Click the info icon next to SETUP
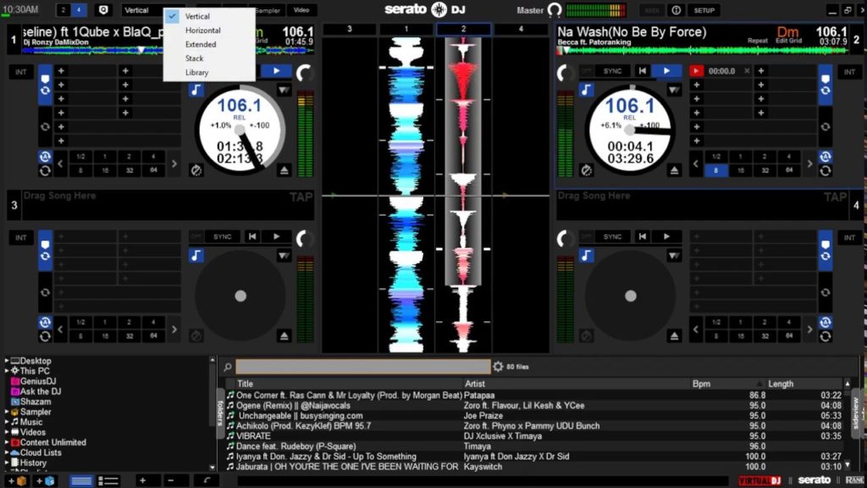 [x=676, y=10]
